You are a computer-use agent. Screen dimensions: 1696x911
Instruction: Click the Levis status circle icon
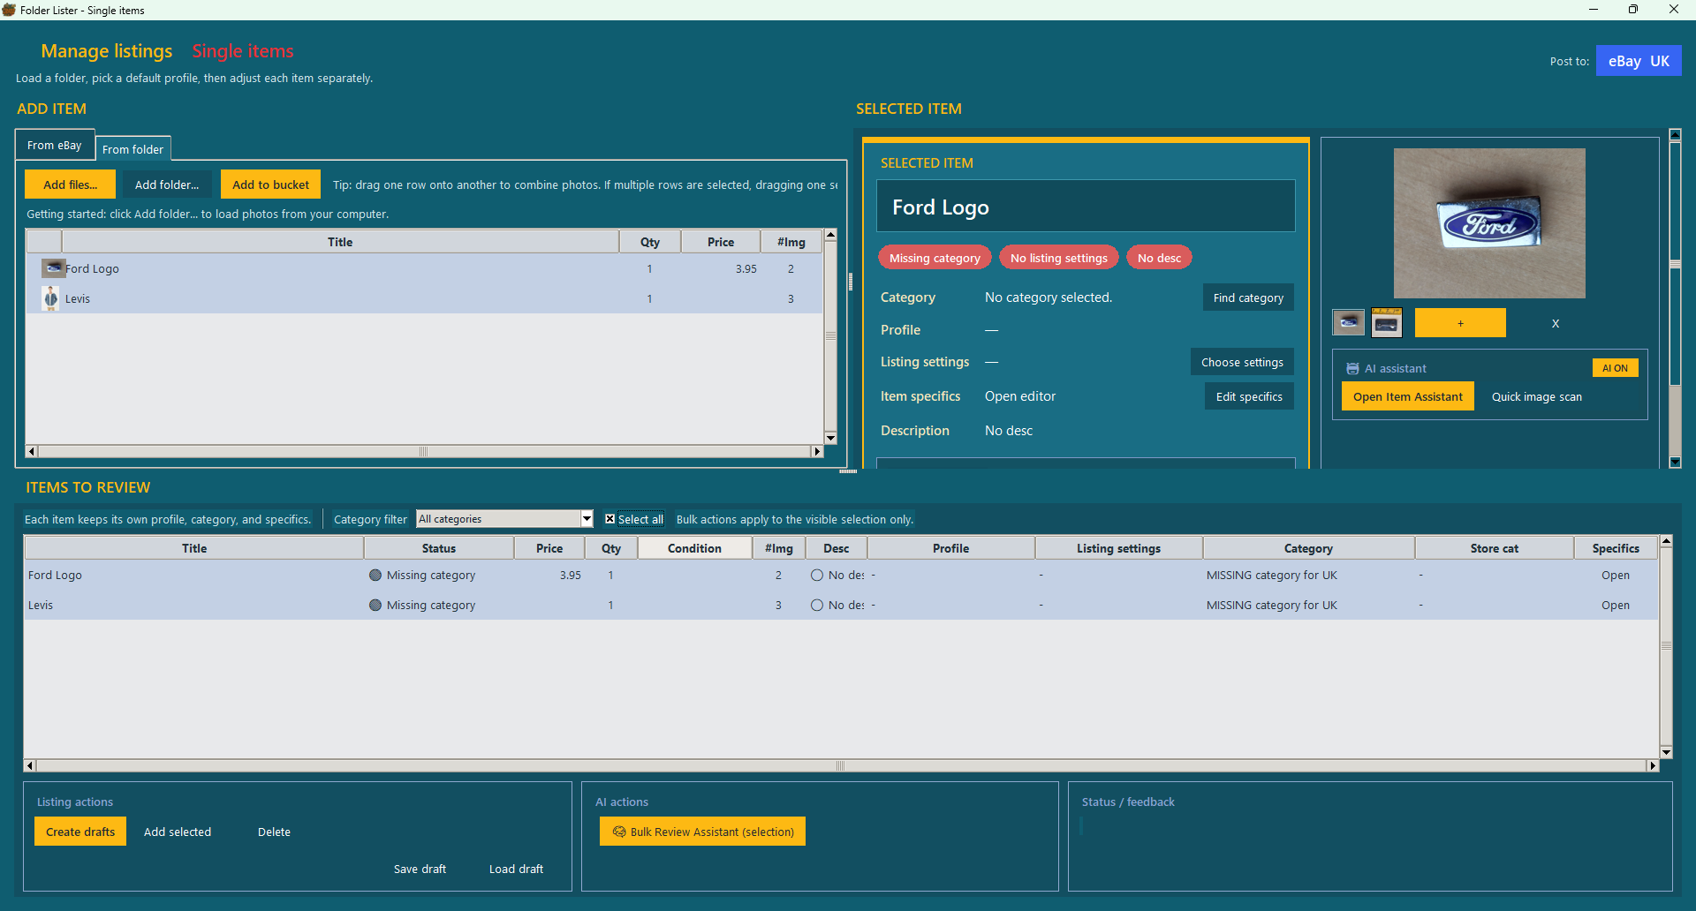(375, 606)
